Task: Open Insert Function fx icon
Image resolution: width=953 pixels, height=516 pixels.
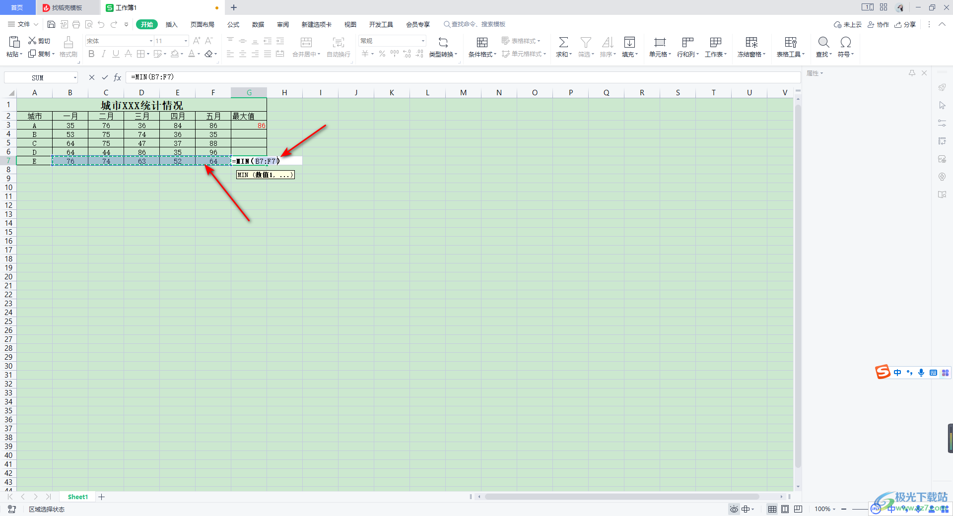Action: tap(118, 77)
